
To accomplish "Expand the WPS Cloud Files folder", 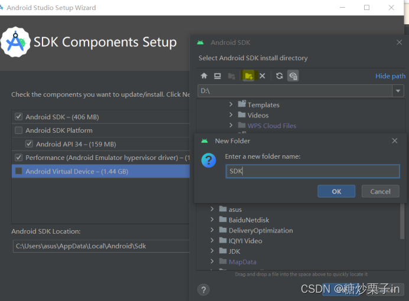I will (x=231, y=125).
